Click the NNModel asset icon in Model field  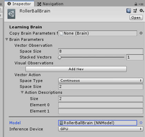[x=61, y=123]
